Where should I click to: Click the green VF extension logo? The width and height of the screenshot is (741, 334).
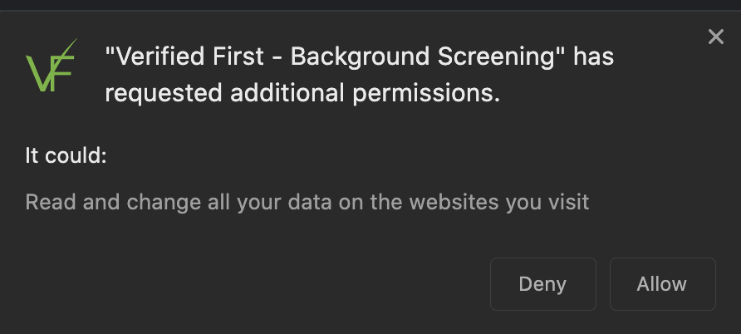(51, 65)
